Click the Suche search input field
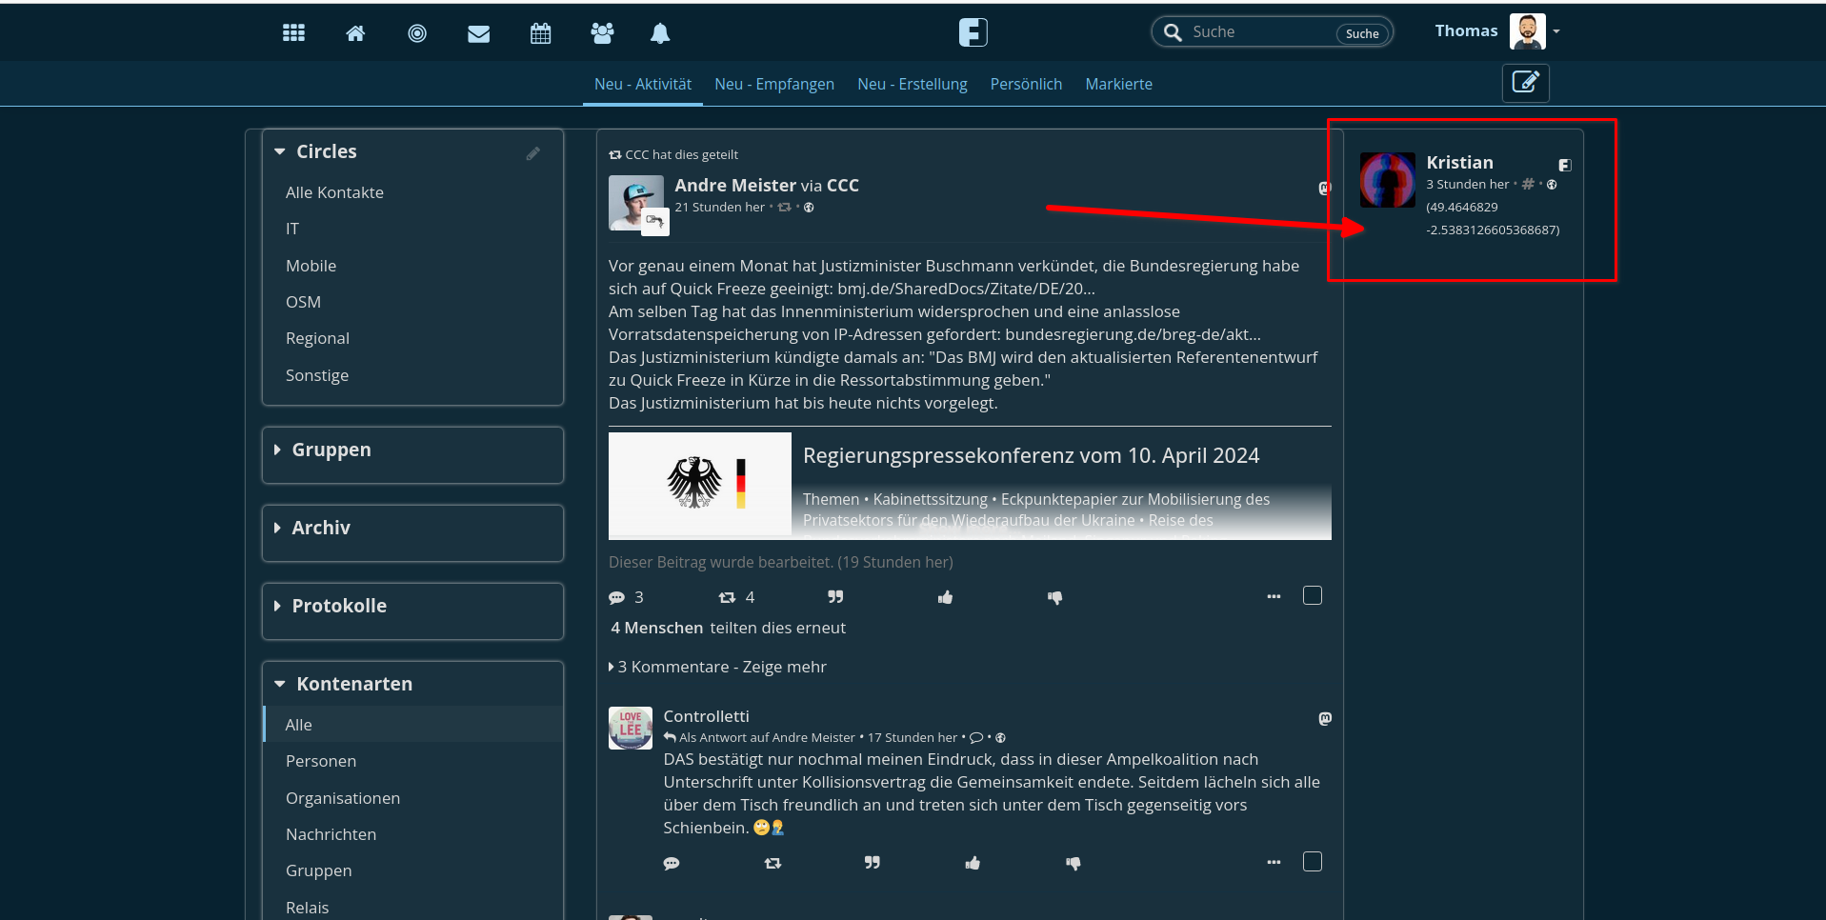Screen dimensions: 1826x920 (1257, 32)
